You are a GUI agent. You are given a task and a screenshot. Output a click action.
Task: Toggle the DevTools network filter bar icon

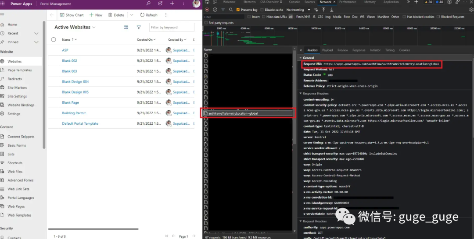click(223, 10)
